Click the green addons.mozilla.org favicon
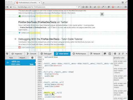 pos(20,16)
